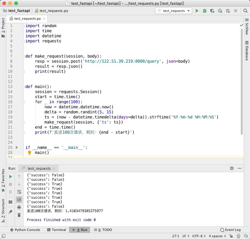
Task: Print console output using the printer icon
Action: pos(19,207)
